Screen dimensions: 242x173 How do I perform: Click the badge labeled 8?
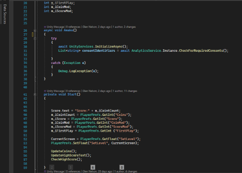(x=121, y=167)
